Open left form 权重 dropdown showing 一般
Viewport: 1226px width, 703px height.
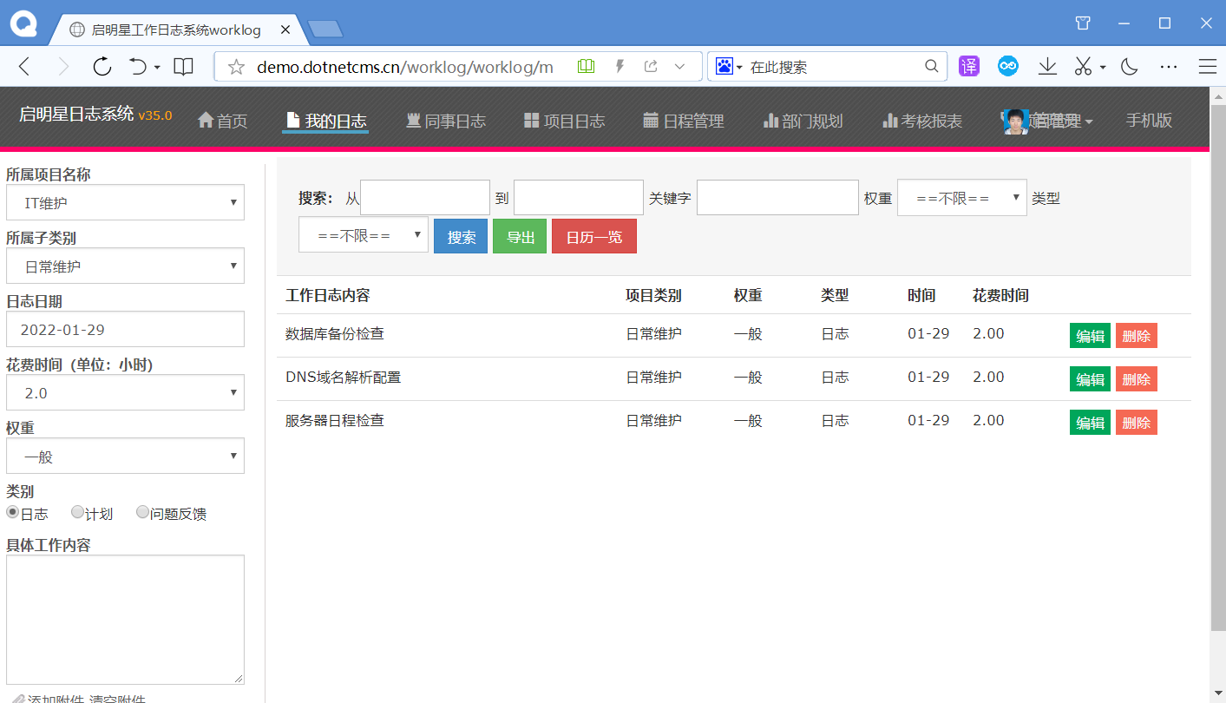[125, 457]
